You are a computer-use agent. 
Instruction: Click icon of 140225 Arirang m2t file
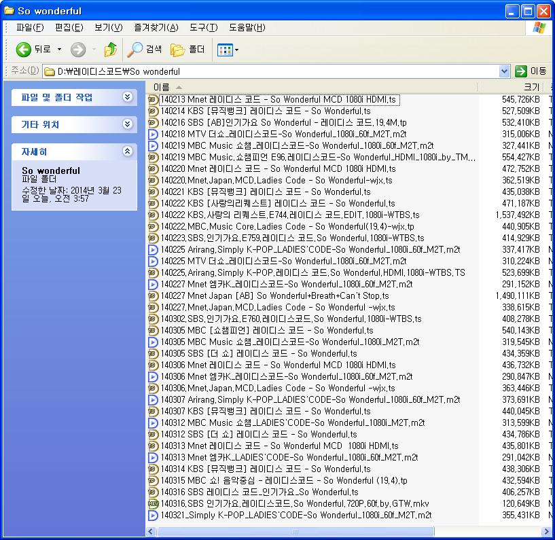click(x=153, y=249)
